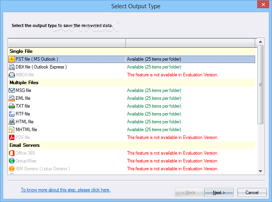Click the second column header of list
The height and width of the screenshot is (202, 272).
pyautogui.click(x=190, y=43)
